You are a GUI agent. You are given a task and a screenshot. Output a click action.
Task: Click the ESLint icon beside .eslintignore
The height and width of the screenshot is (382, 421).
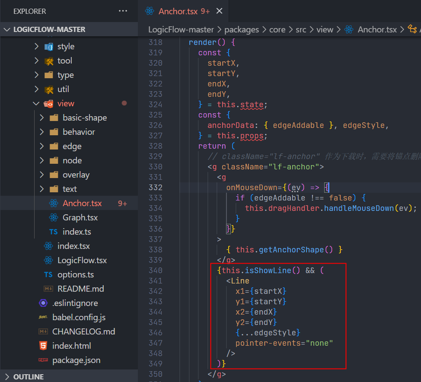point(43,303)
